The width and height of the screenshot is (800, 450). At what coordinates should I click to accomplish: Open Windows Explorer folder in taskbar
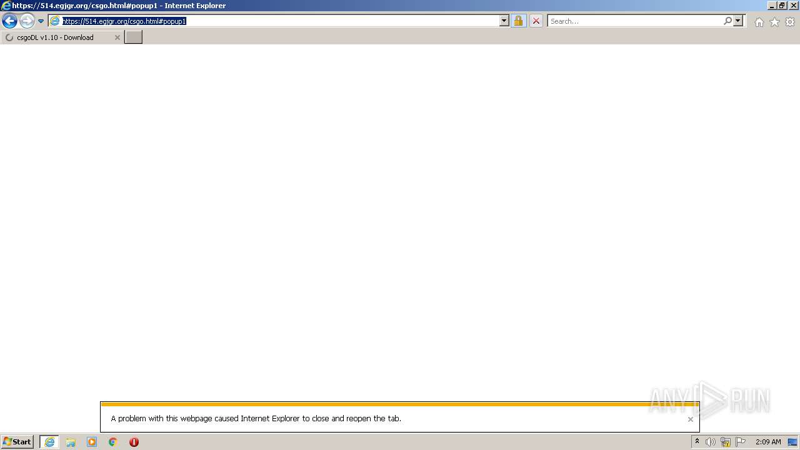(71, 442)
